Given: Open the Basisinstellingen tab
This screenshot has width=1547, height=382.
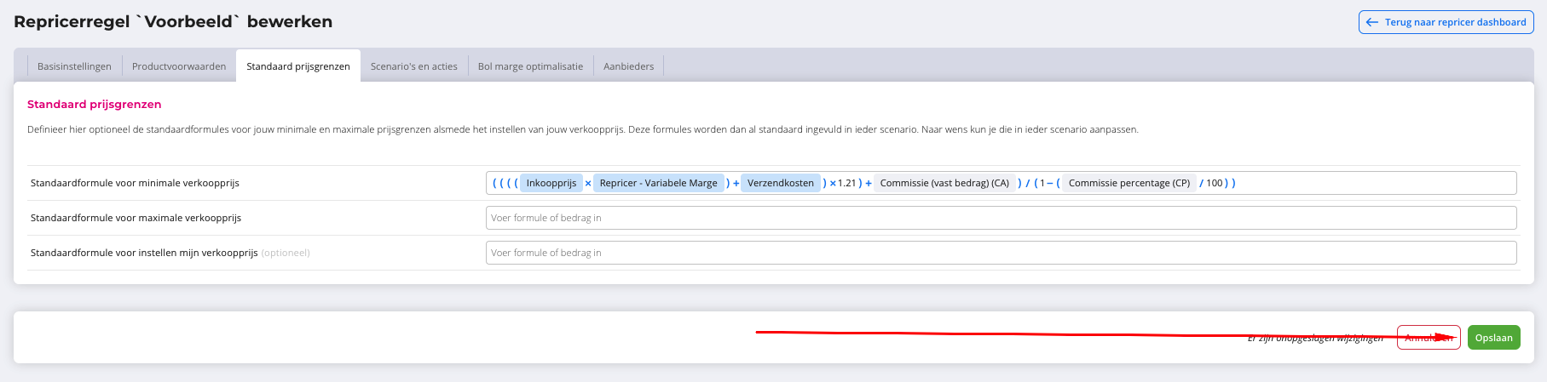Looking at the screenshot, I should tap(74, 66).
